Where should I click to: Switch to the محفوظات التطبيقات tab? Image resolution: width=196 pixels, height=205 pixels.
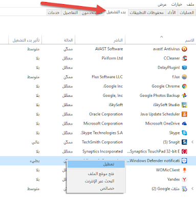click(x=147, y=13)
